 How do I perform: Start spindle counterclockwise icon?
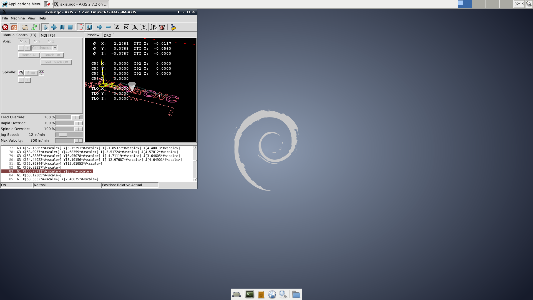21,73
